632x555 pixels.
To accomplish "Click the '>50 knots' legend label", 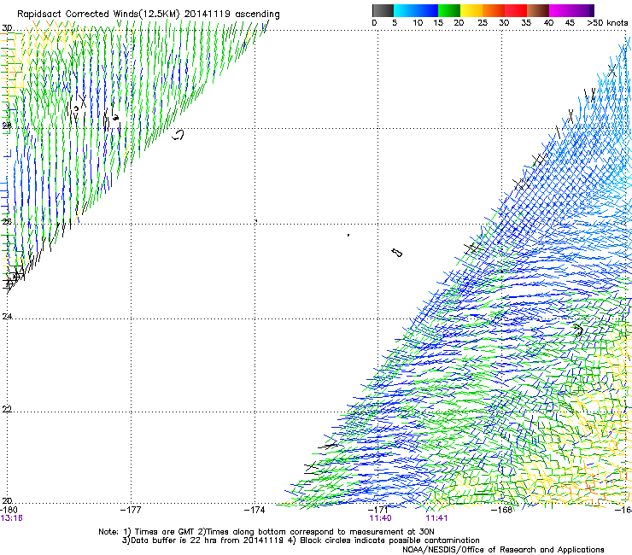I will (607, 23).
